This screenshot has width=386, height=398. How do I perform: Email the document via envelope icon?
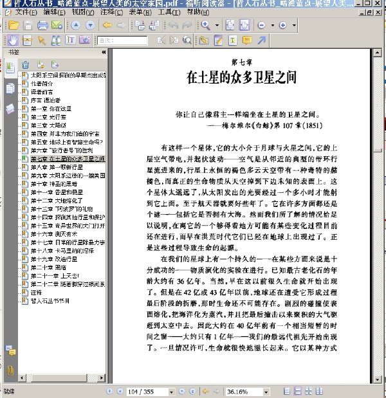click(57, 25)
